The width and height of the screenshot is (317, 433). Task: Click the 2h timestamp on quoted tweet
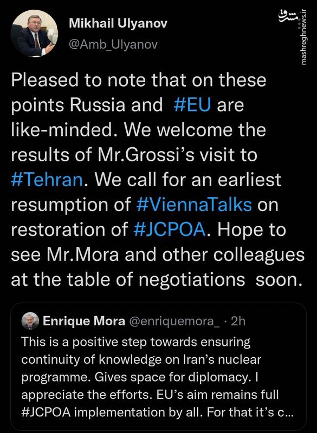pos(238,321)
